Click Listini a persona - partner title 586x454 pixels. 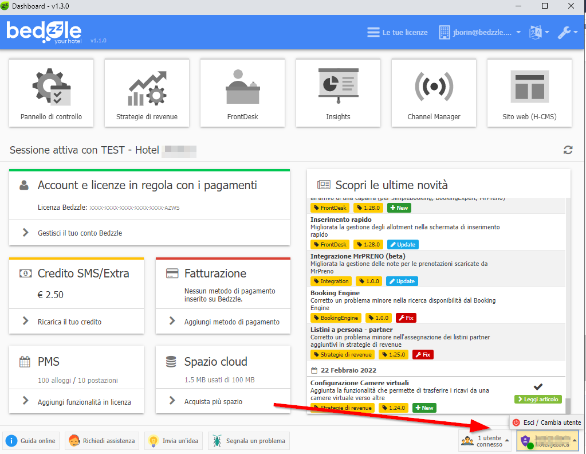pos(351,330)
